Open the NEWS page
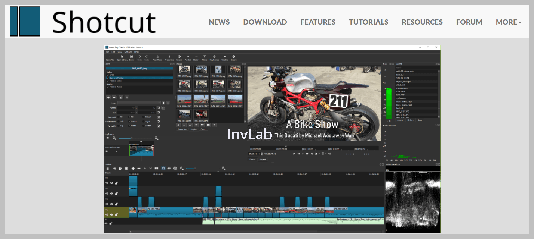Image resolution: width=534 pixels, height=239 pixels. [219, 22]
